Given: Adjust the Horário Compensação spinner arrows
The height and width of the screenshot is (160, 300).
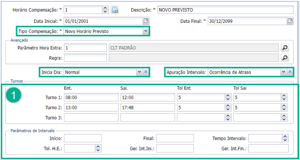Looking at the screenshot, I should [x=105, y=10].
